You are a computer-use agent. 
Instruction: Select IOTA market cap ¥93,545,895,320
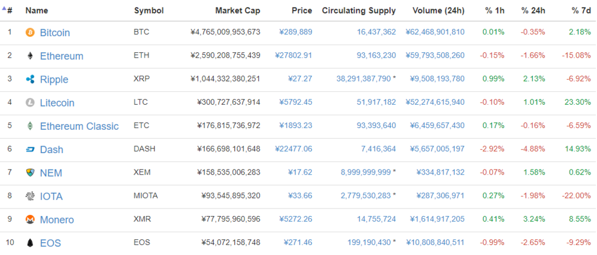click(x=231, y=196)
